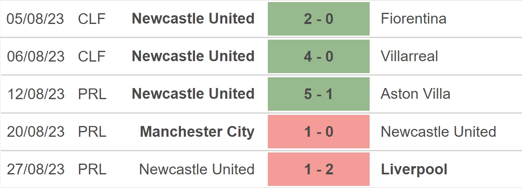Open the 2 - 0 score against Fiorentina
Image resolution: width=522 pixels, height=188 pixels.
tap(318, 19)
